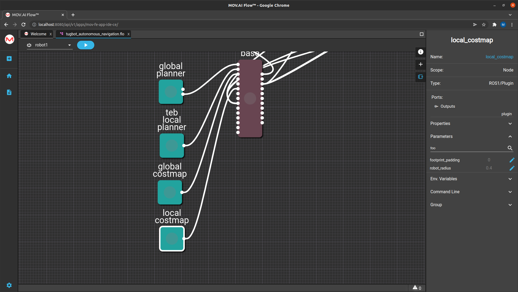Screen dimensions: 518x292
Task: Click the parameter search magnifier icon
Action: [510, 148]
